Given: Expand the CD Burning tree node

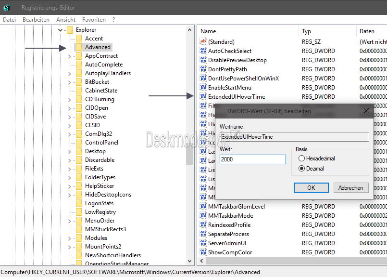Looking at the screenshot, I should 69,99.
